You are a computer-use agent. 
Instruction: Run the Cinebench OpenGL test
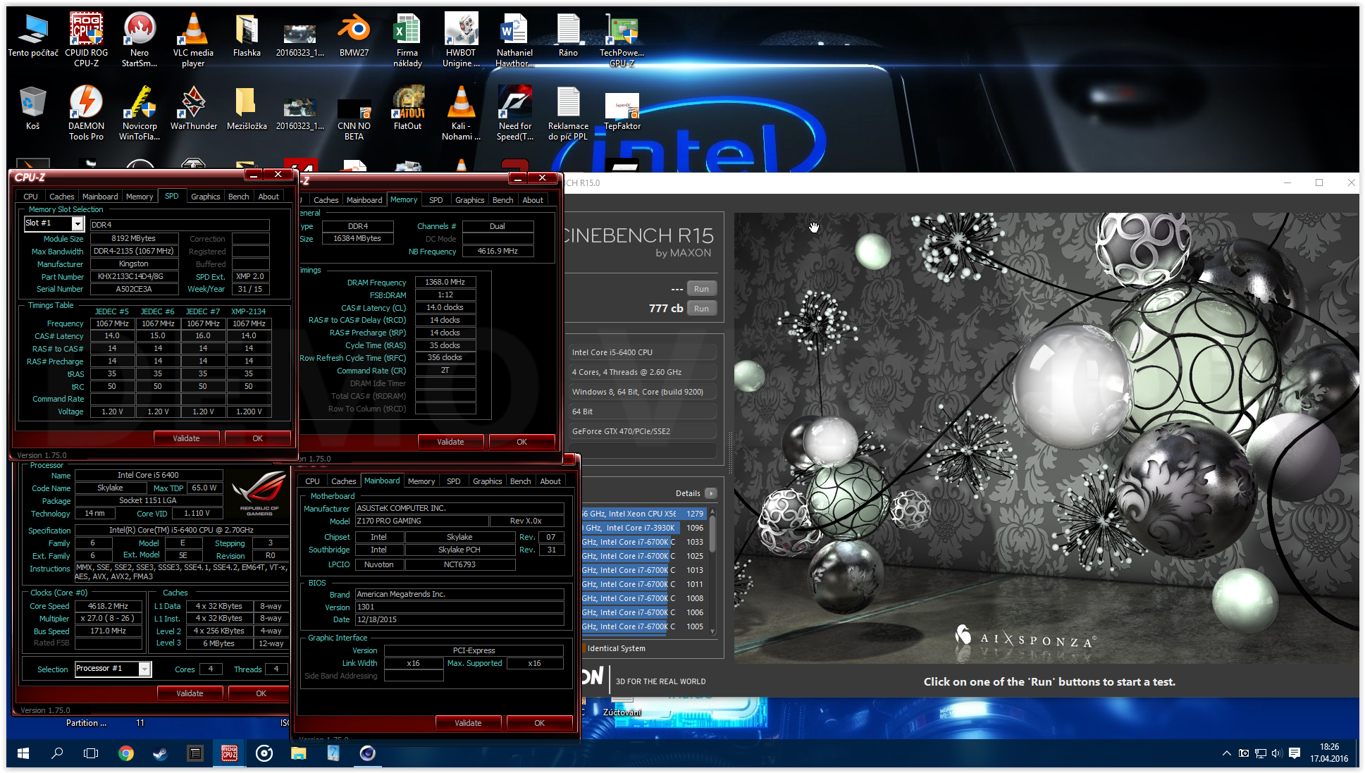click(x=701, y=289)
